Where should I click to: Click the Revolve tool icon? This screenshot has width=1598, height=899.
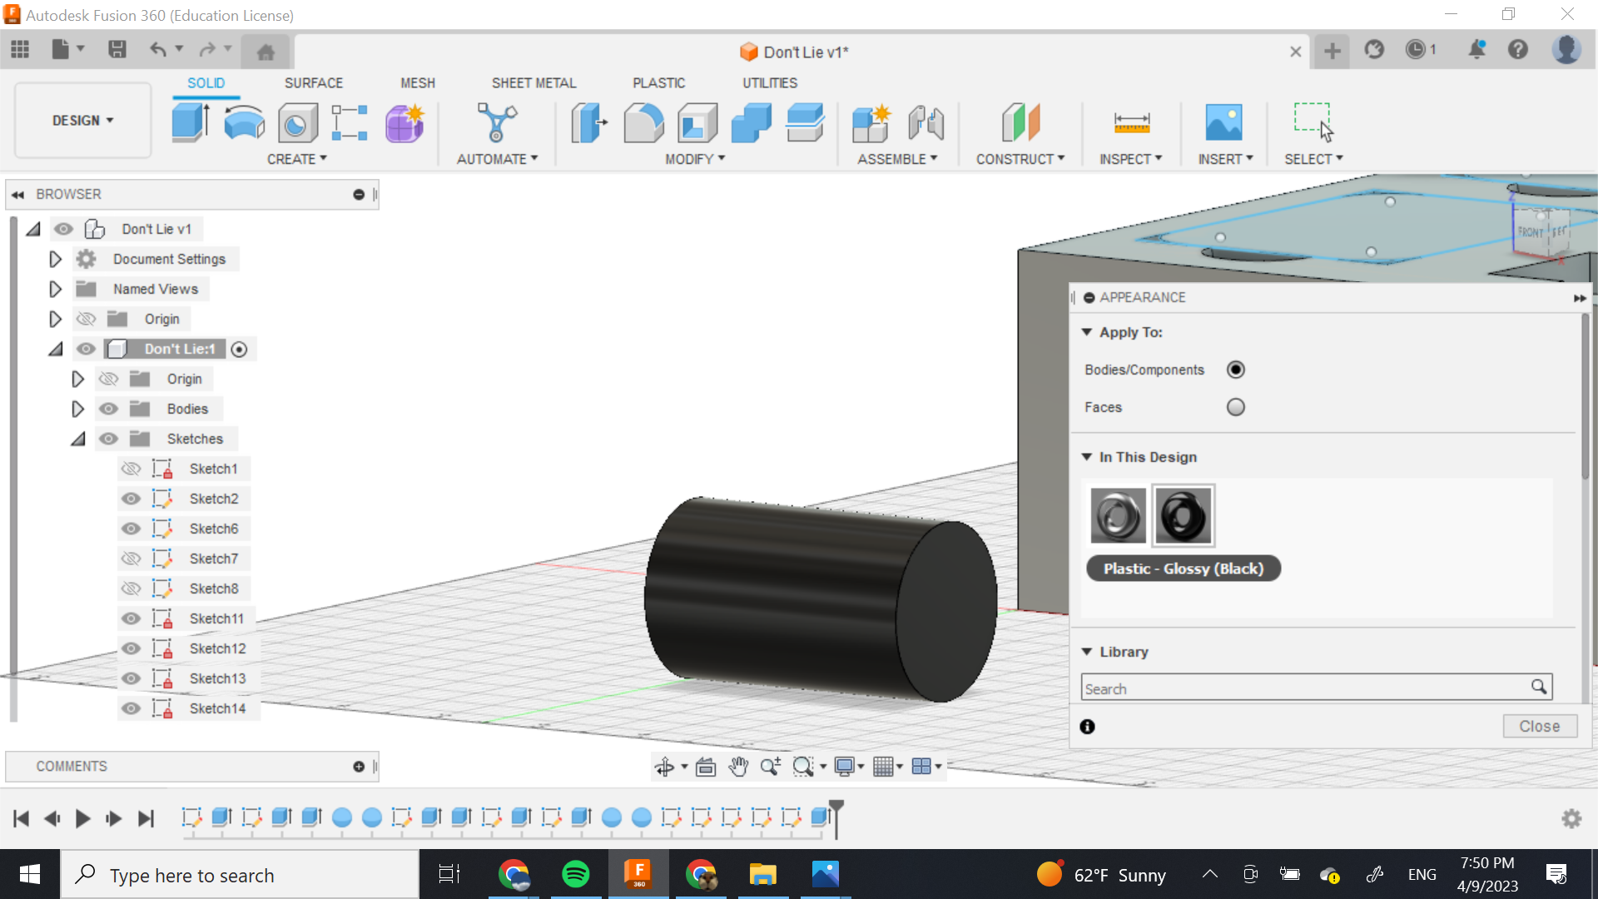click(244, 123)
